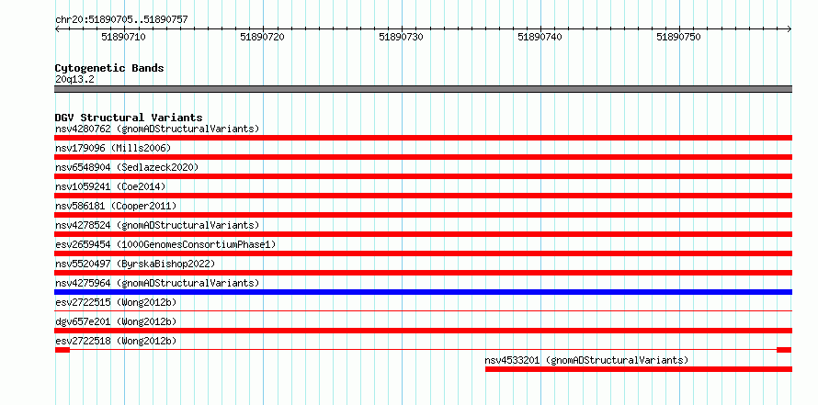Click the gray 20q13.2 cytogenetic band bar
Screen dimensions: 818x405
[423, 89]
